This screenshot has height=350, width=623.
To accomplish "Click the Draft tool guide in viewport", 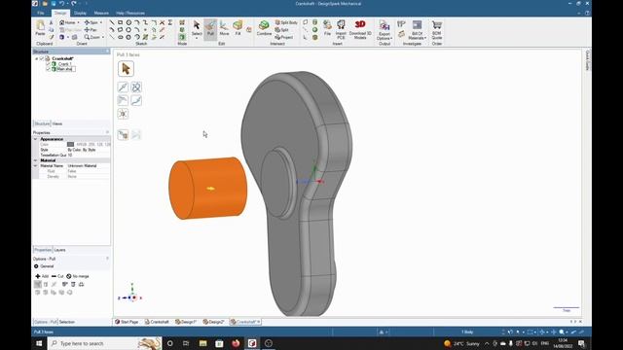I will click(123, 100).
